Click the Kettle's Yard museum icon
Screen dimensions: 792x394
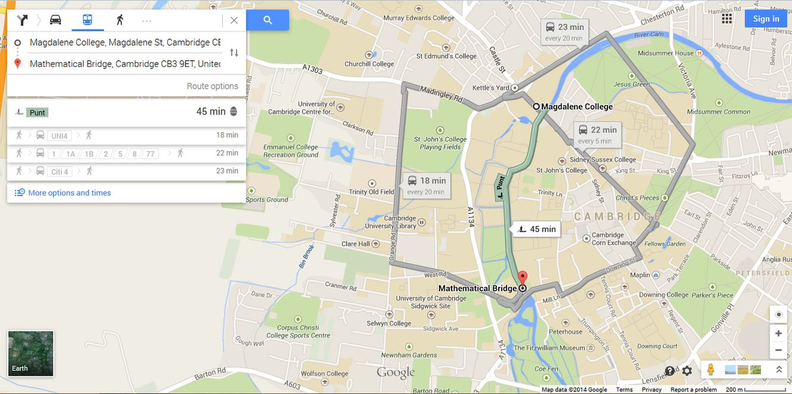pos(515,88)
